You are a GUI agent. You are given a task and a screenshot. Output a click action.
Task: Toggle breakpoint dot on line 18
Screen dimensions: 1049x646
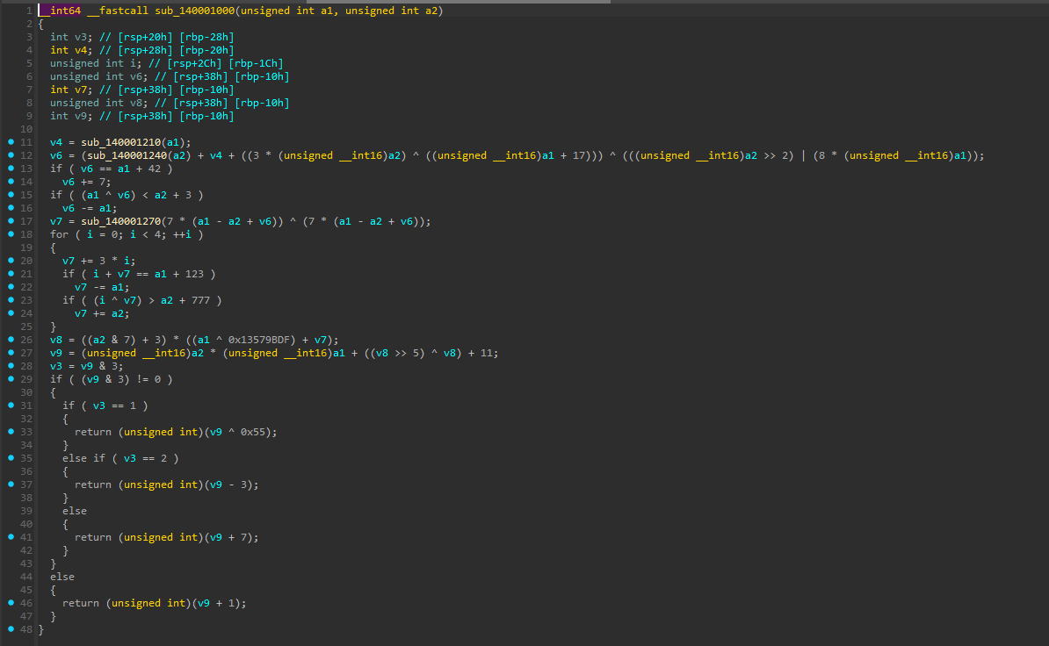[11, 233]
